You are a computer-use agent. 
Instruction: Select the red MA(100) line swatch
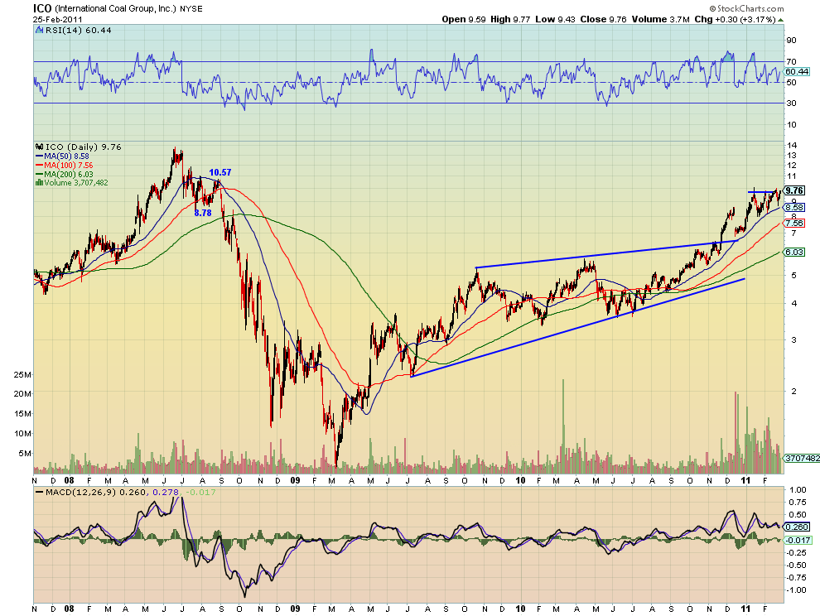[39, 165]
